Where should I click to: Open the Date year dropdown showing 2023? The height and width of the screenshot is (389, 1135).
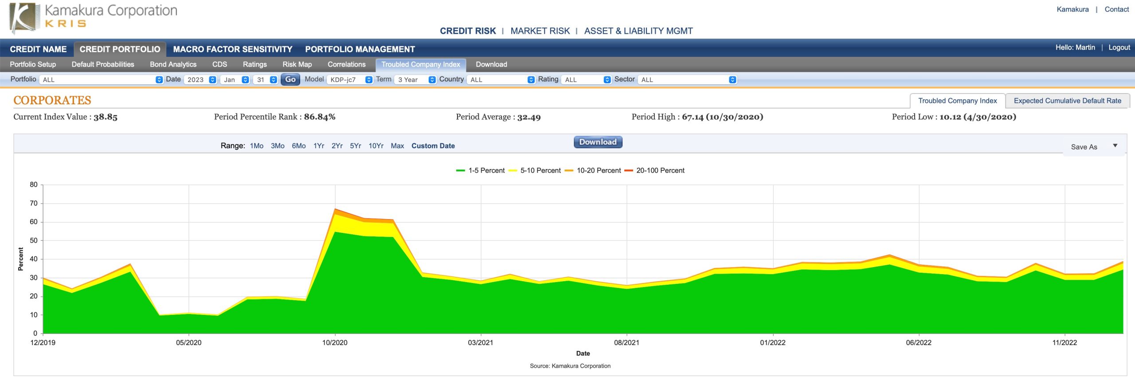tap(200, 79)
